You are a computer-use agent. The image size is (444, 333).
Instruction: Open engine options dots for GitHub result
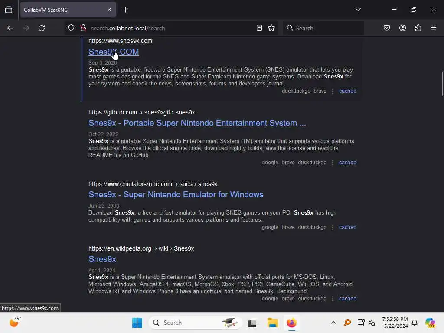pyautogui.click(x=333, y=163)
